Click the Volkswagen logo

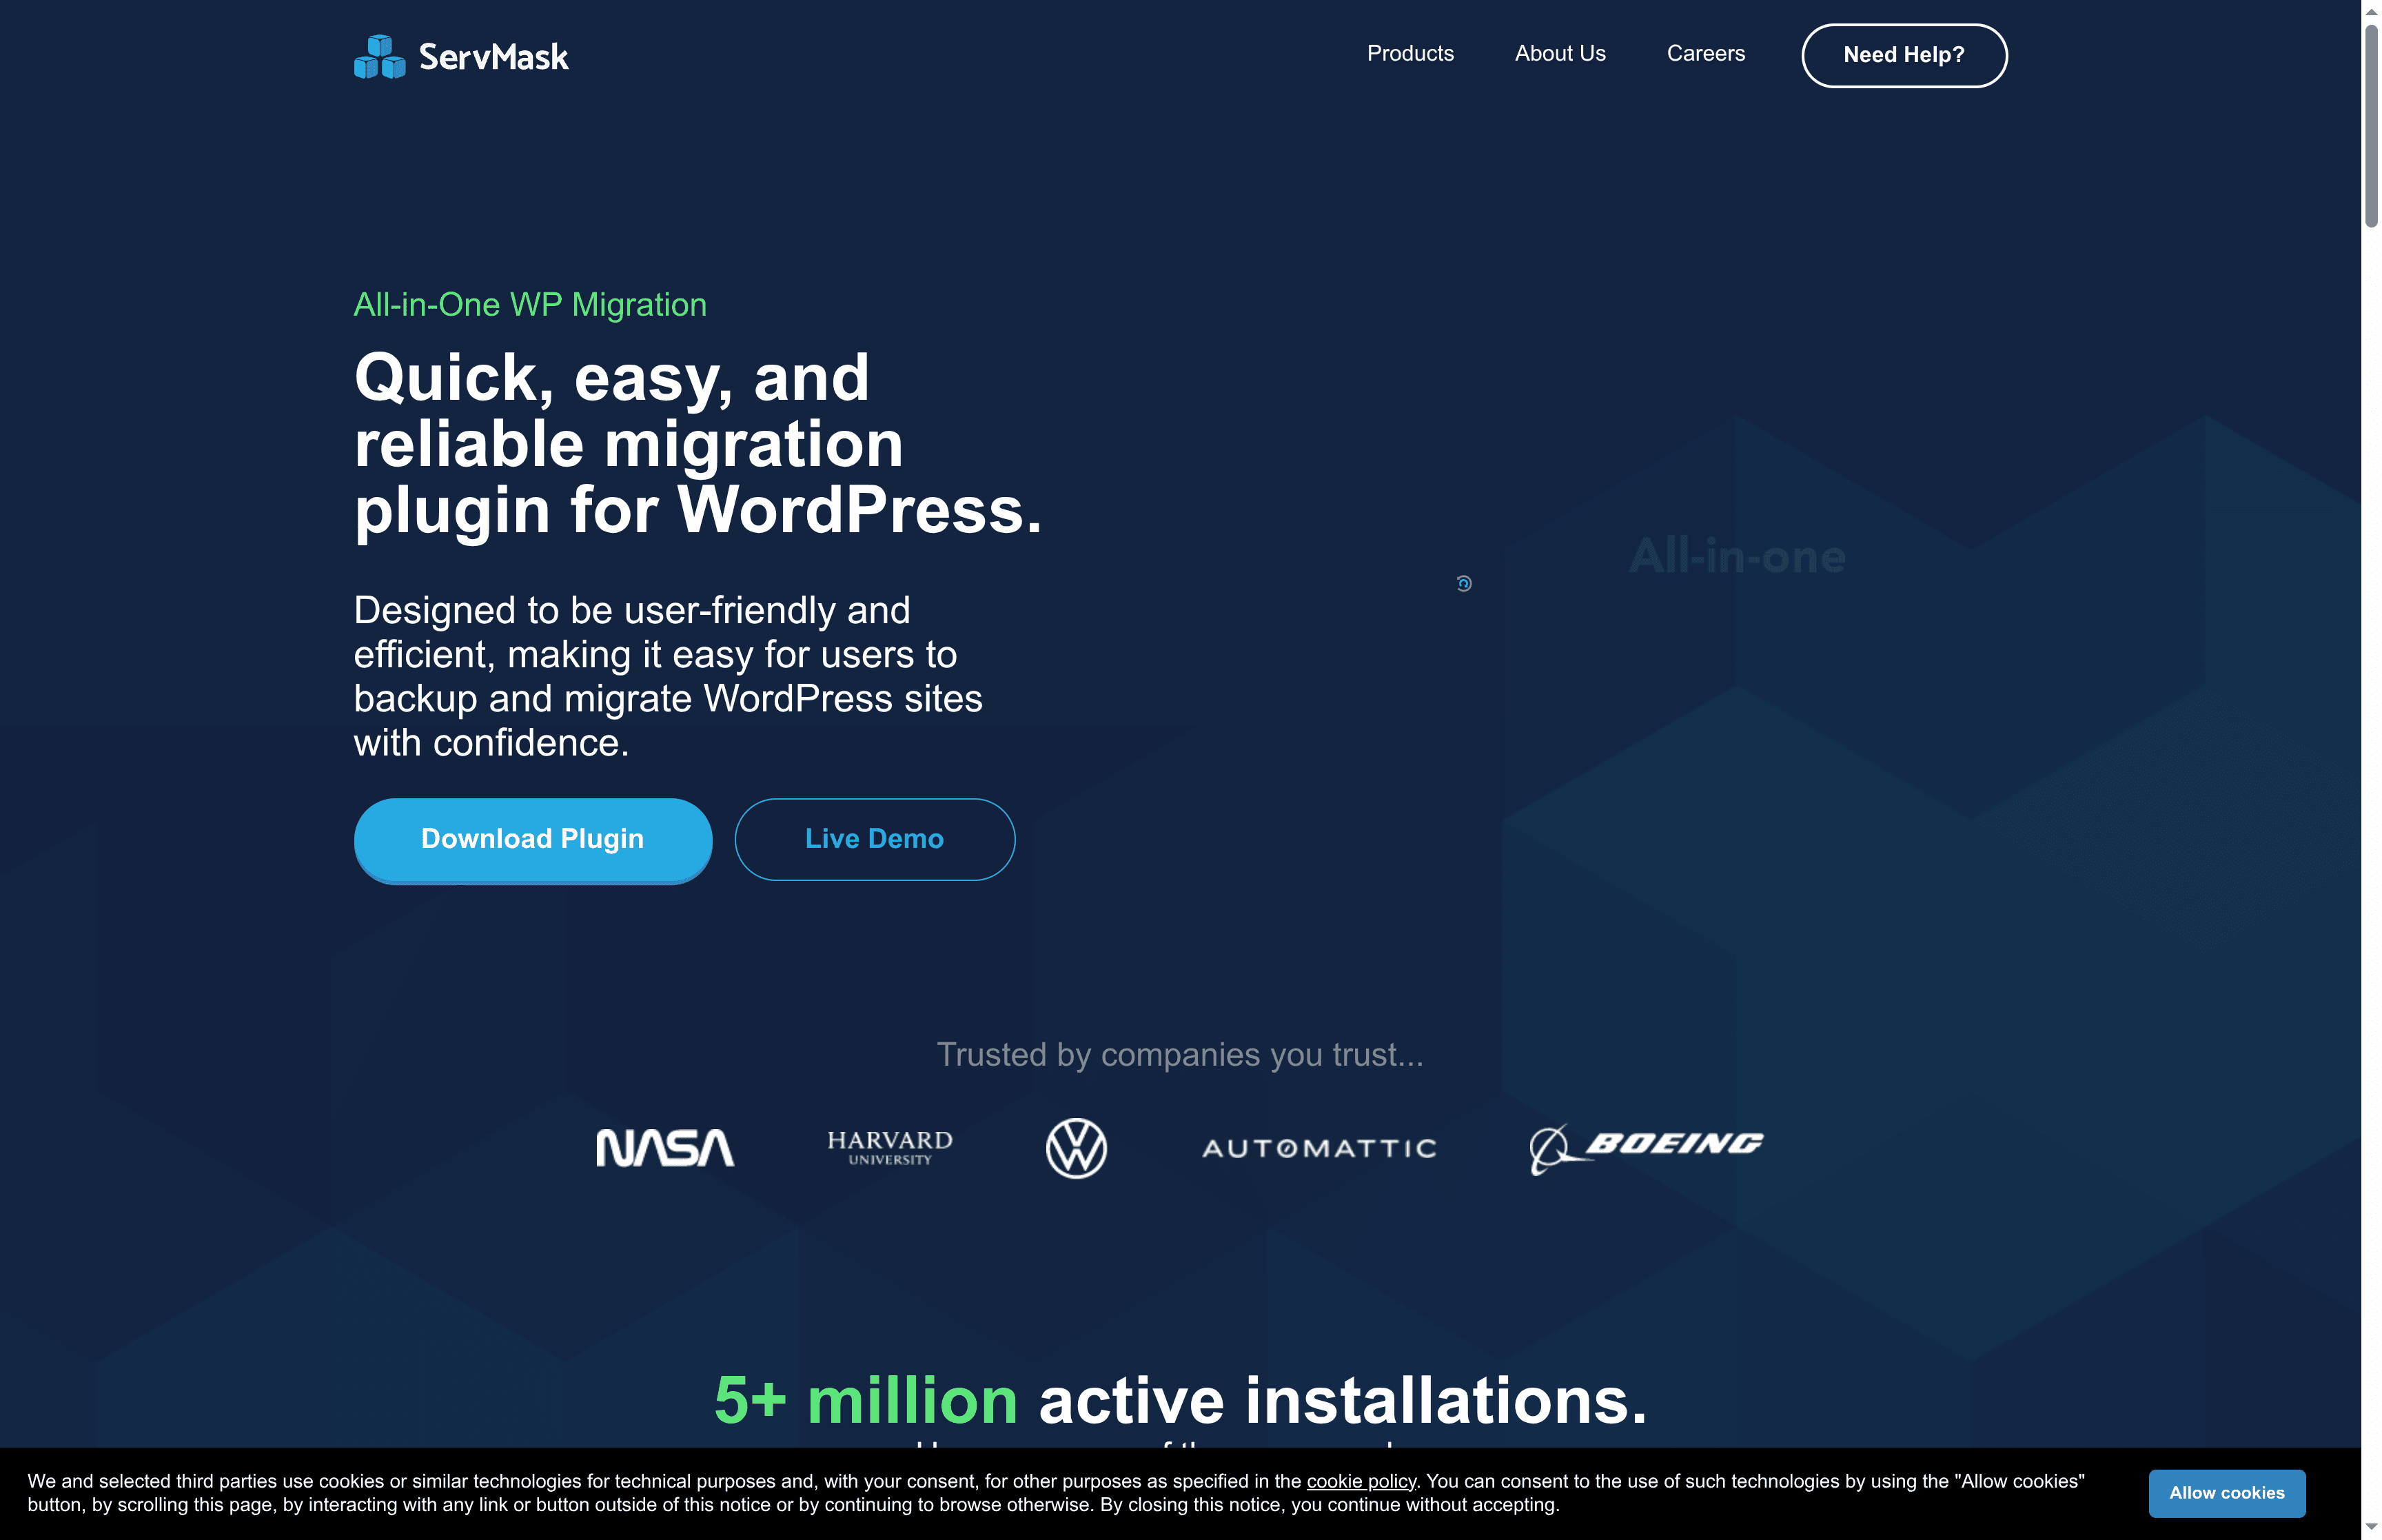point(1075,1148)
